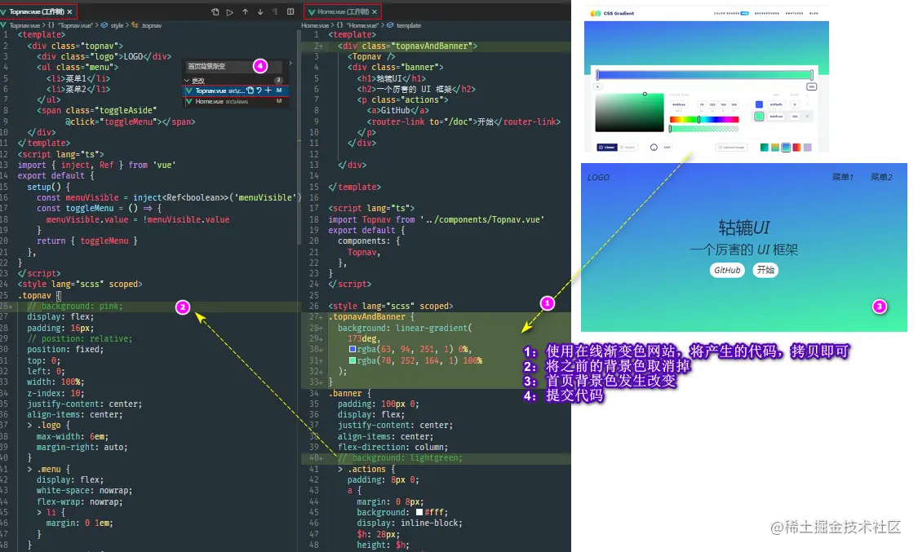Remove the active color stop via X icon

(x=807, y=116)
